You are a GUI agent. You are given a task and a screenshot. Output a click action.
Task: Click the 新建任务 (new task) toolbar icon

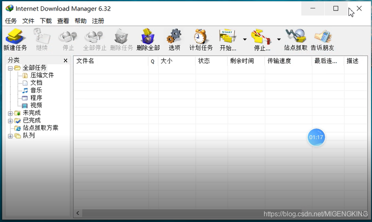pos(15,39)
